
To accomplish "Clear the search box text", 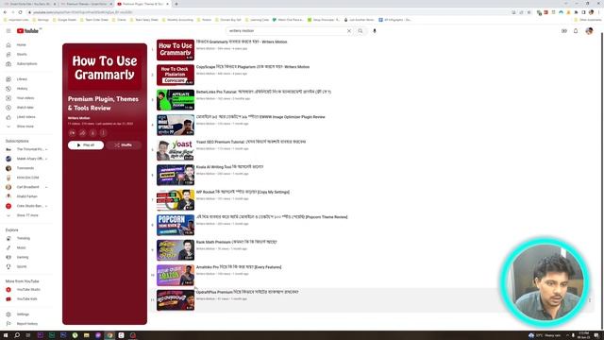I will click(349, 31).
